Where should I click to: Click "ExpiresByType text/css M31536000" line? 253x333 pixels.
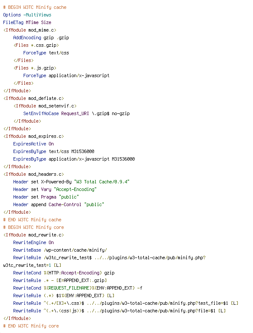coord(54,151)
